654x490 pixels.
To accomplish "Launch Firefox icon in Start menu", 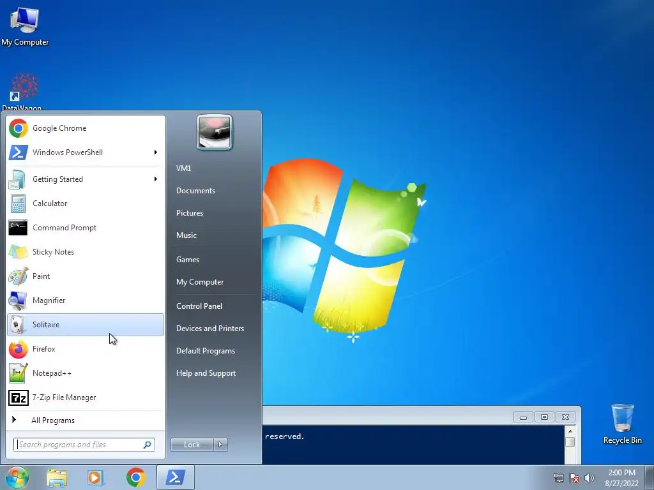I will point(18,349).
